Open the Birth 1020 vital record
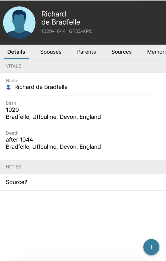 12,110
